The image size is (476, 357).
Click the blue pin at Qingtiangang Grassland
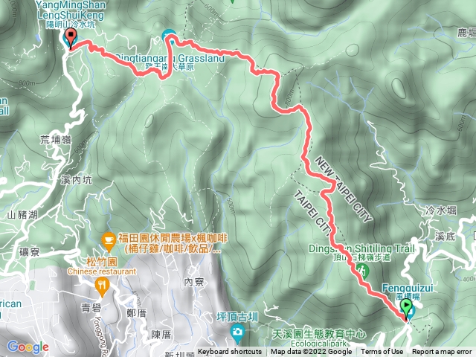[169, 36]
